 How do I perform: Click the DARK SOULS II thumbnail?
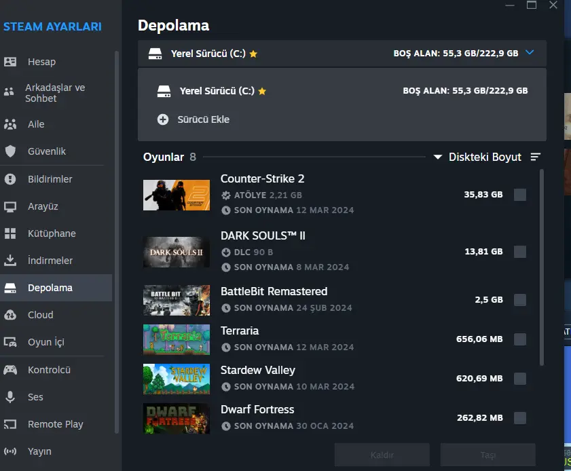[x=177, y=252]
